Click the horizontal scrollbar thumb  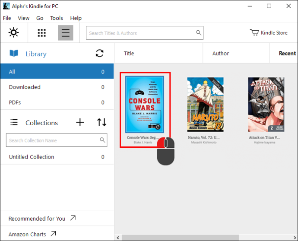click(180, 238)
